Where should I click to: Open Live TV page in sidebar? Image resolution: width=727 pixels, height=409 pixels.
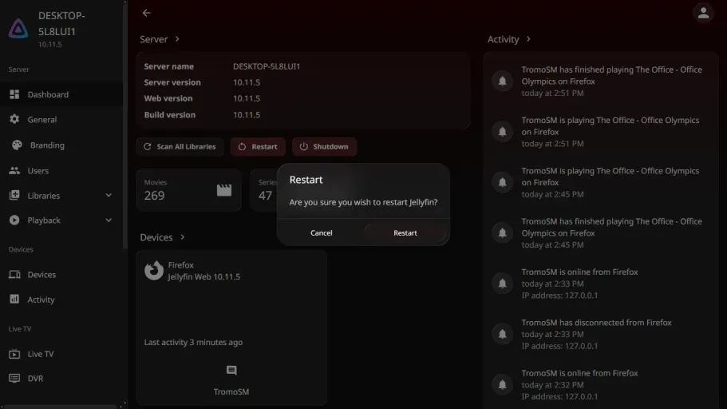(61, 354)
